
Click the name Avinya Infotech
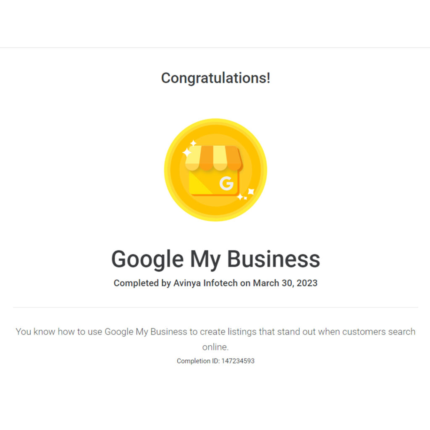[205, 283]
